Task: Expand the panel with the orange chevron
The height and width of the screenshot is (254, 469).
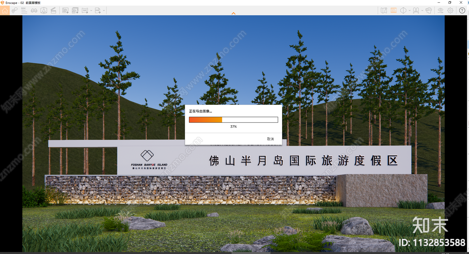Action: (x=234, y=13)
